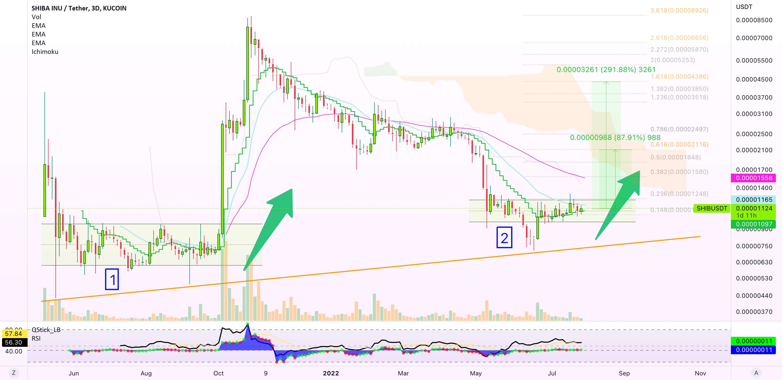Click the Ichimoku indicator label
Image resolution: width=782 pixels, height=380 pixels.
(45, 52)
